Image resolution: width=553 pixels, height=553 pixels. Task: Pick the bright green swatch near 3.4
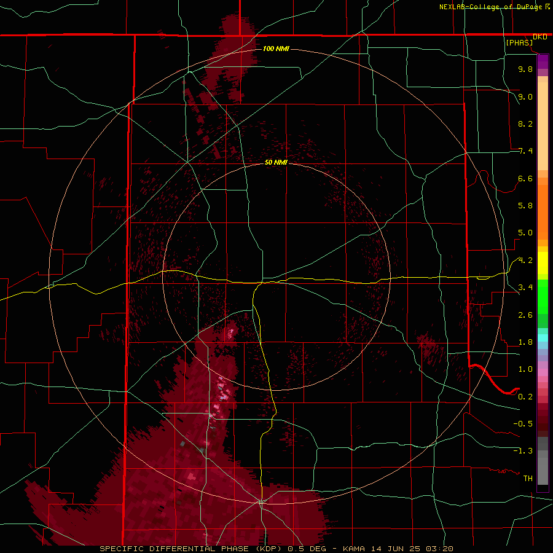(x=543, y=296)
